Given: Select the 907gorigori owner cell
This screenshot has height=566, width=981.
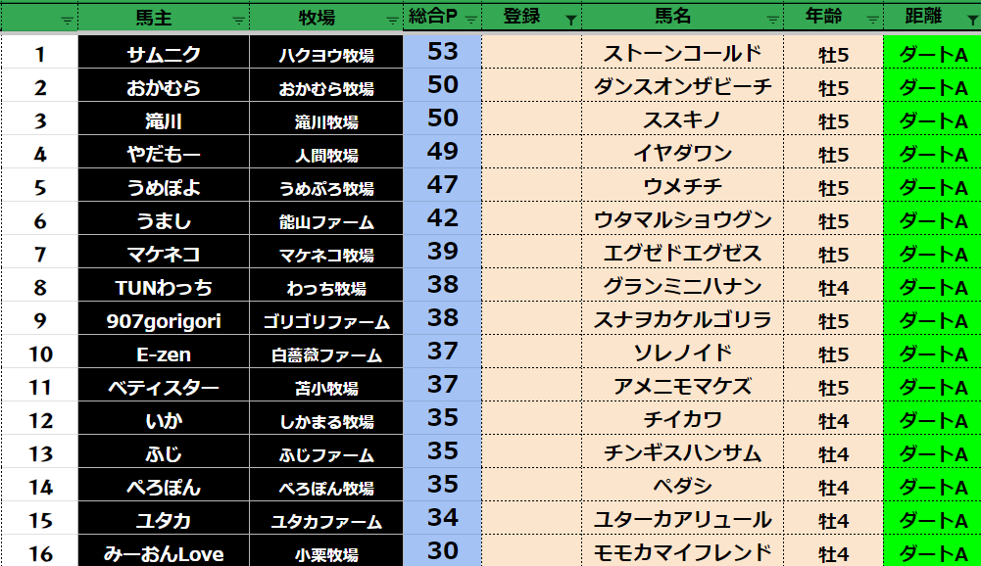Looking at the screenshot, I should pyautogui.click(x=164, y=321).
